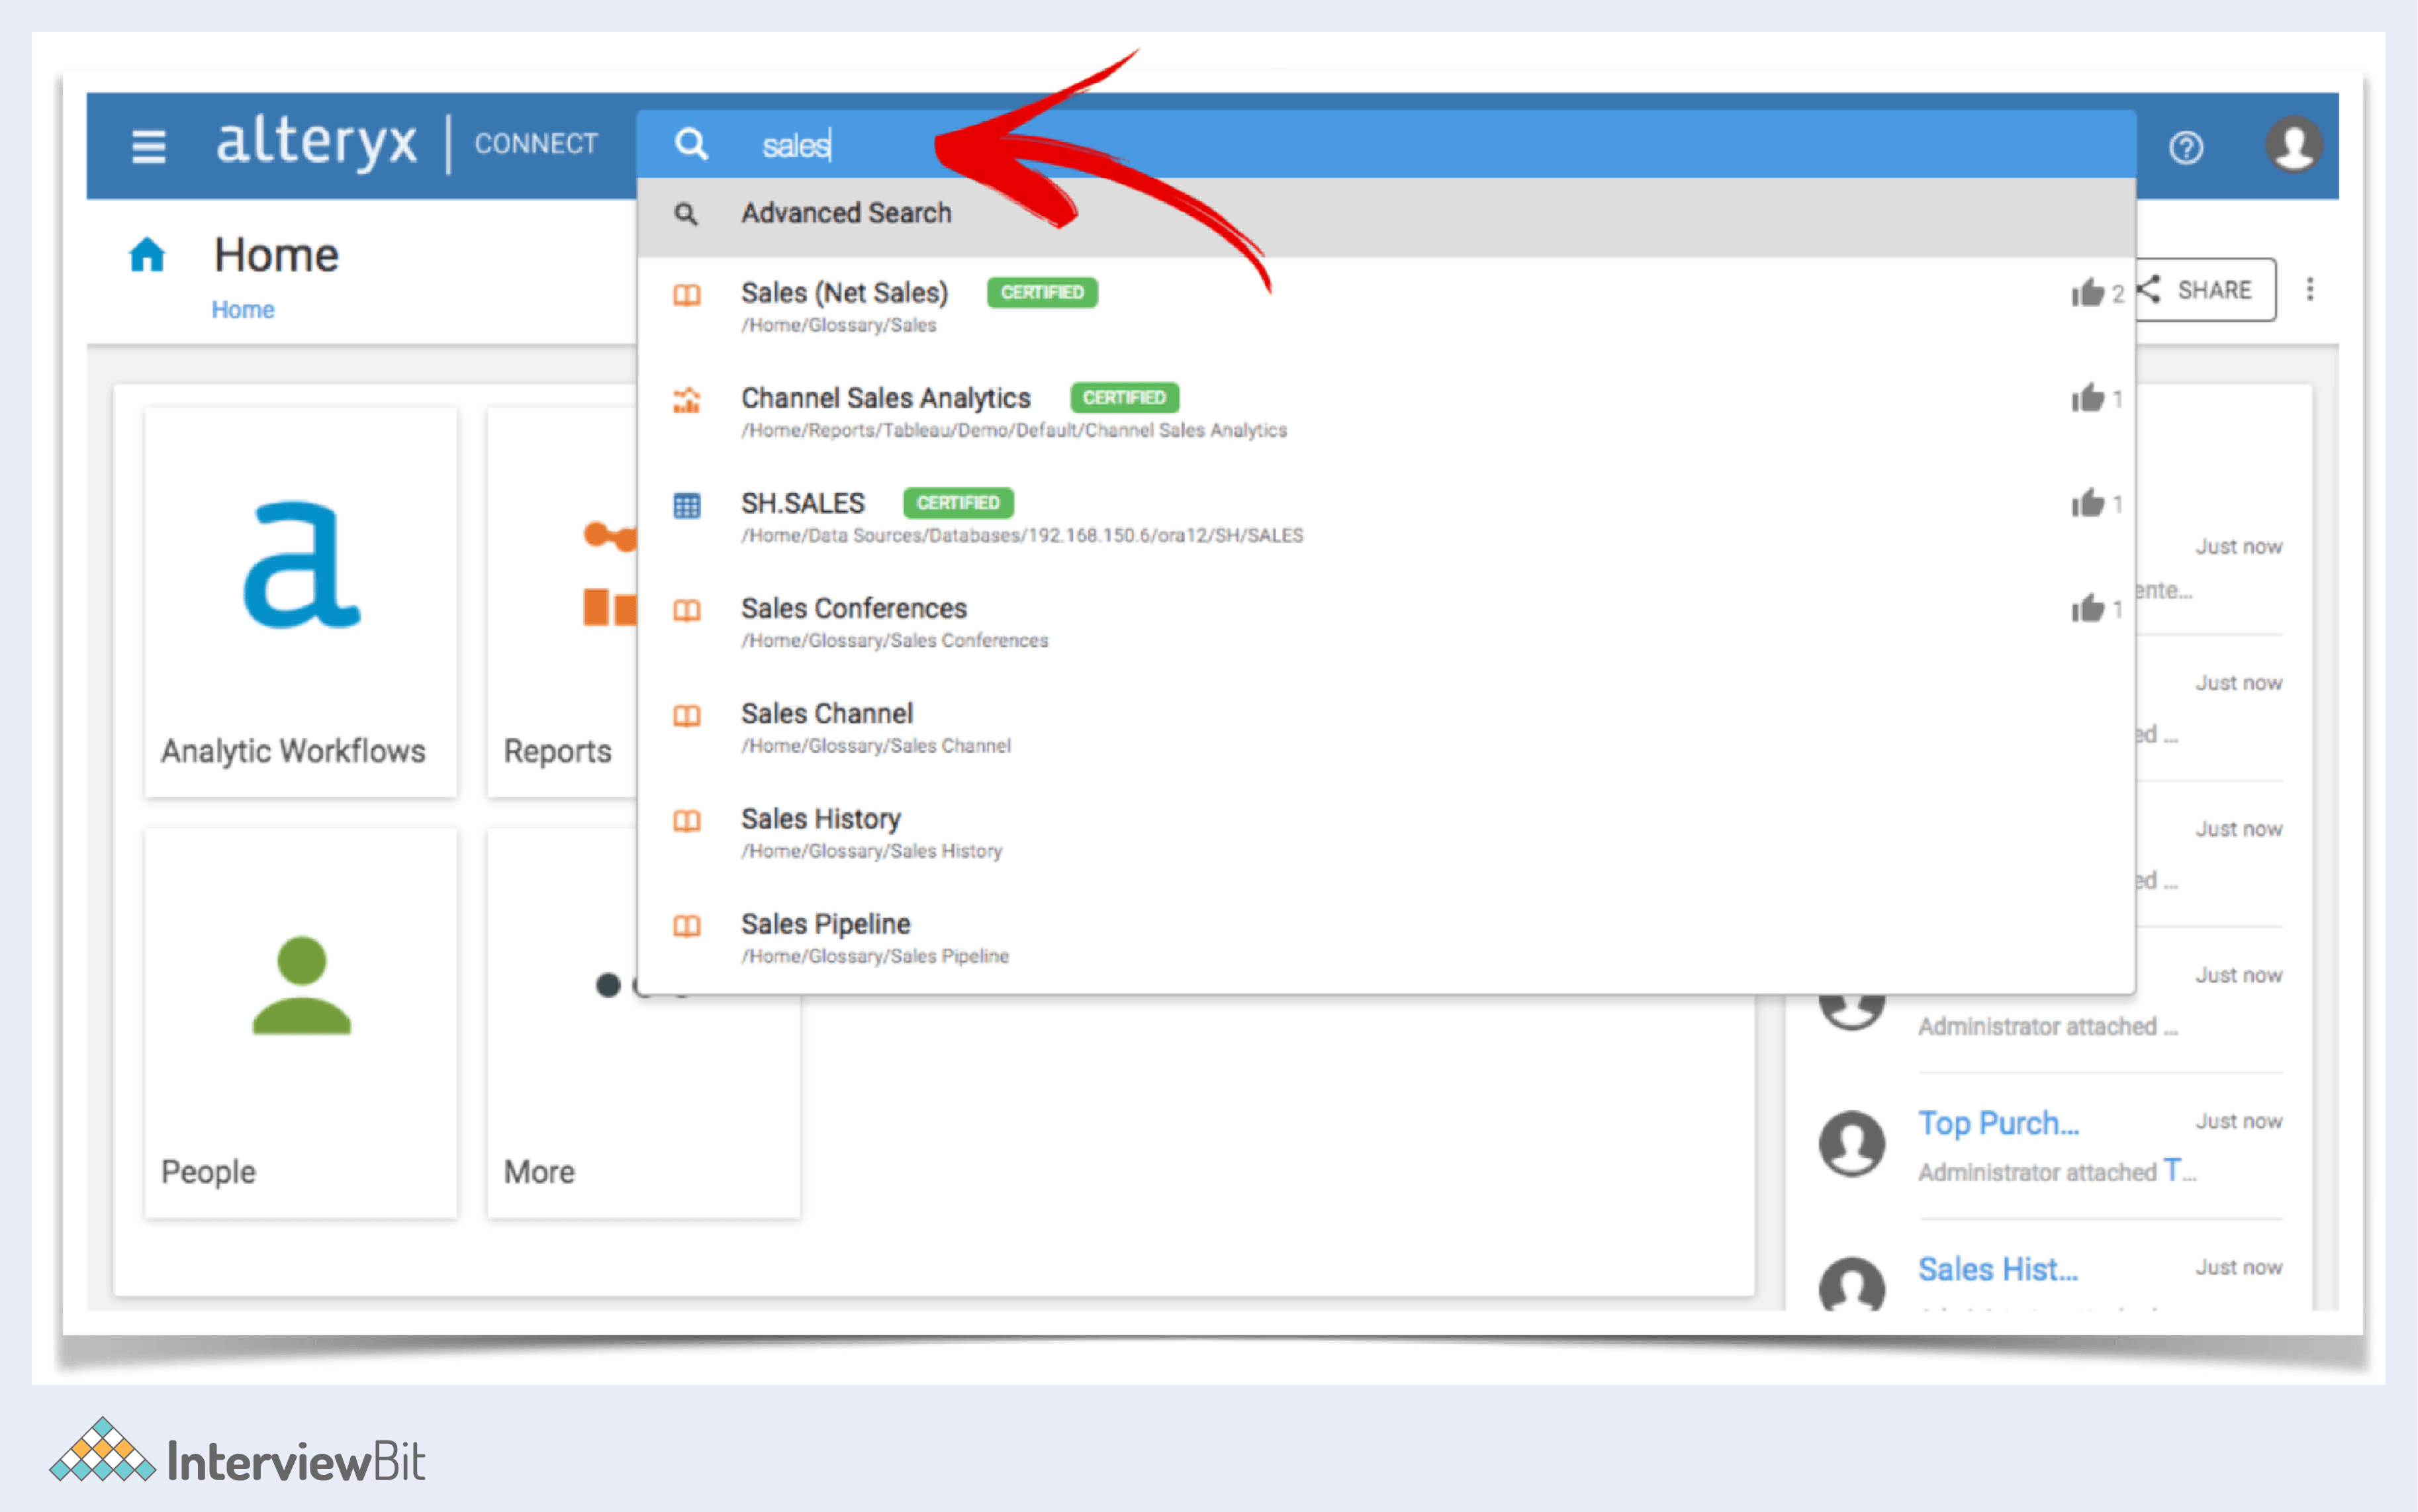2418x1512 pixels.
Task: Click glossary book icon for Sales Conferences
Action: 686,610
